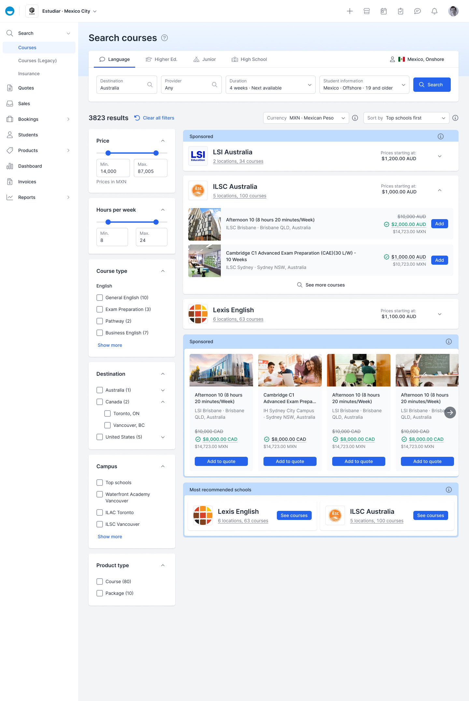Open the storefront icon in top bar
This screenshot has width=469, height=701.
tap(367, 11)
